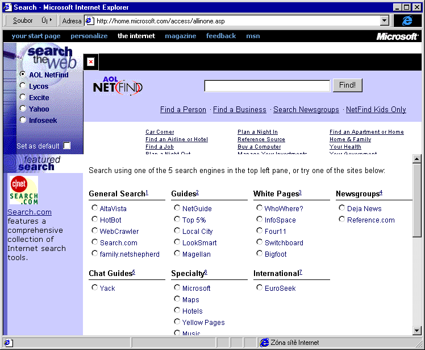Select the Yellow Pages radio button
The height and width of the screenshot is (350, 425).
(177, 322)
